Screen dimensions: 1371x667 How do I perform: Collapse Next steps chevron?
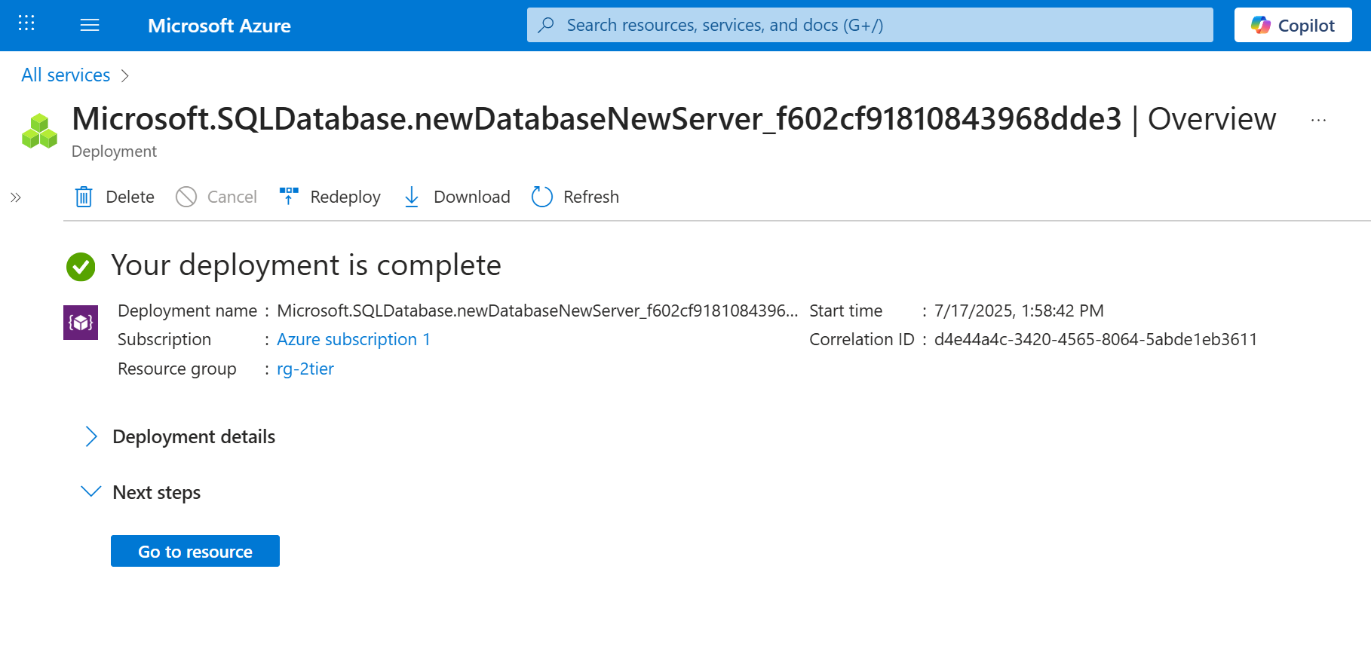(91, 492)
